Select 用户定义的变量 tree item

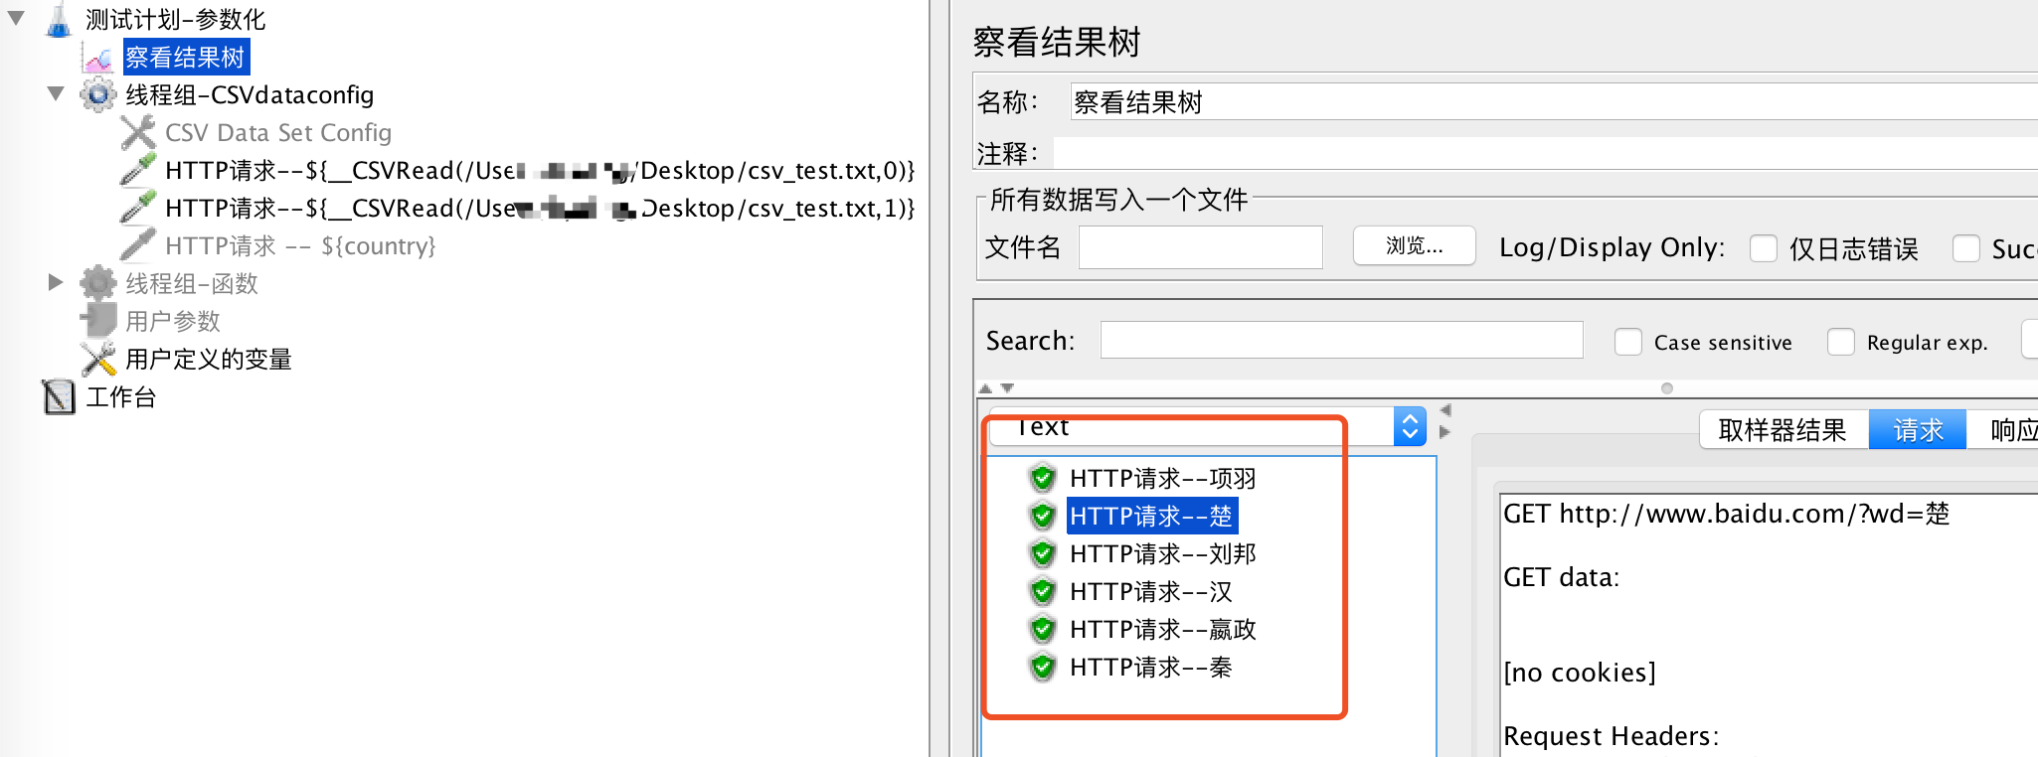point(209,360)
